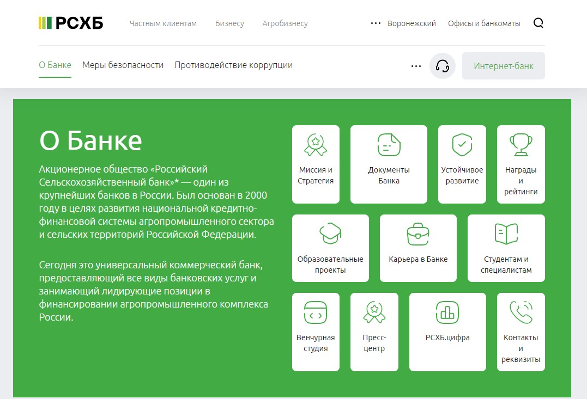Click the Интернет-банк button
587x399 pixels.
pos(503,66)
